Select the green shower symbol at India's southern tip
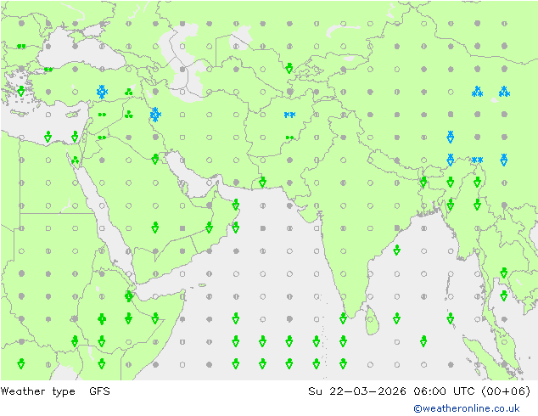 (x=343, y=318)
